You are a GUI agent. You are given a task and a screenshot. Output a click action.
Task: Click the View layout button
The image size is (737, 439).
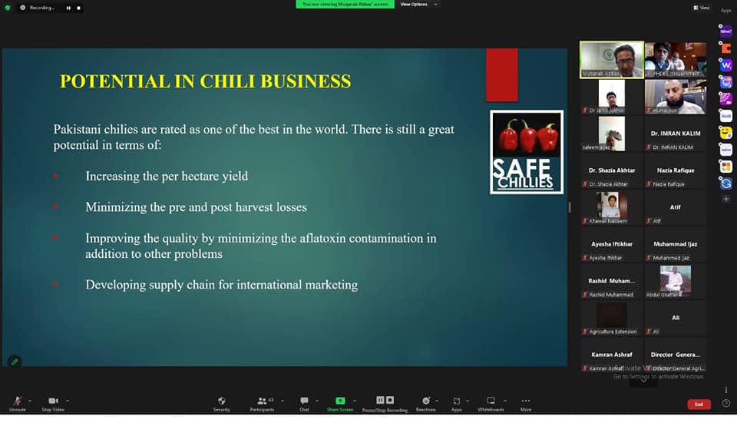pos(702,8)
